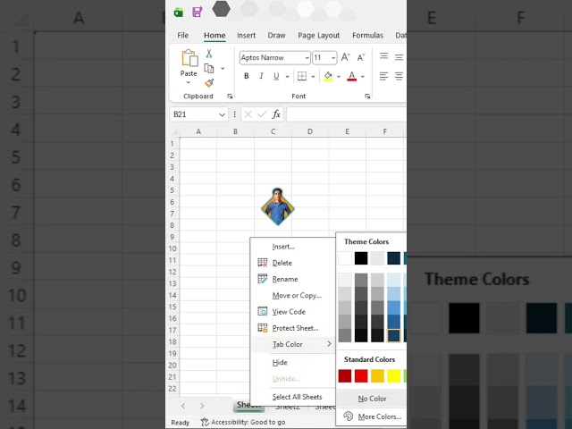Choose Rename in the context menu
Viewport: 572px width, 429px height.
coord(293,279)
